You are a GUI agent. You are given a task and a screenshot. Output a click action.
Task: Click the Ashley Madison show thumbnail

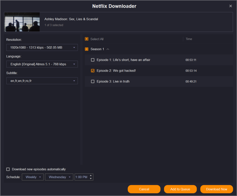tap(22, 22)
